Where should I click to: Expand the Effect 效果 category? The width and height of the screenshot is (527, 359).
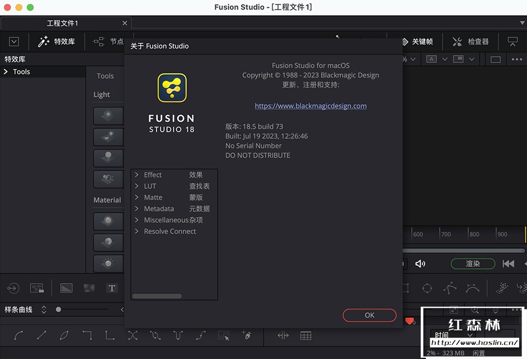[x=137, y=174]
